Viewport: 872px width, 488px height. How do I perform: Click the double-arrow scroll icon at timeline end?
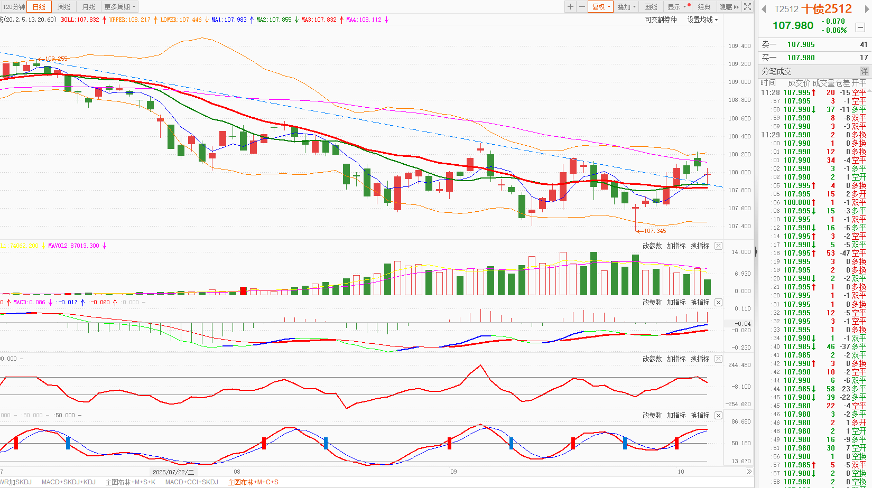(x=749, y=472)
